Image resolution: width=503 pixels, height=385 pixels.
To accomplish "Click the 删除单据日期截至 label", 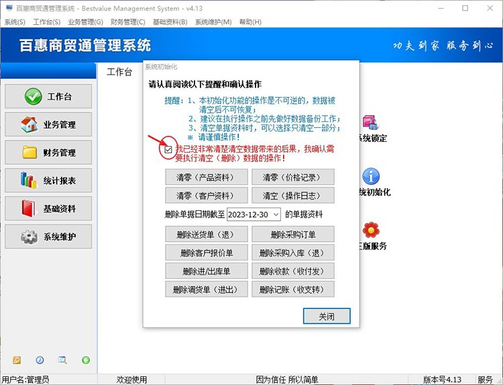I will click(x=194, y=214).
